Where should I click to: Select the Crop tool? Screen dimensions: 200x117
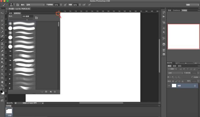pos(2,28)
